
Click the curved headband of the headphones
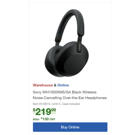70,23
